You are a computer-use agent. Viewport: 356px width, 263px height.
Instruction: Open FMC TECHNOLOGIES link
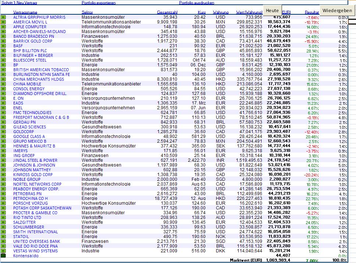[32, 112]
